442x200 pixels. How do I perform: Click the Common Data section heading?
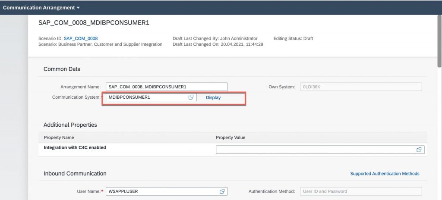click(x=62, y=69)
